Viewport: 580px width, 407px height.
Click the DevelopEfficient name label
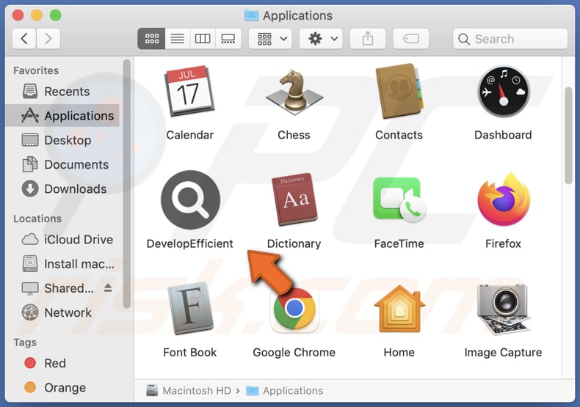[189, 243]
